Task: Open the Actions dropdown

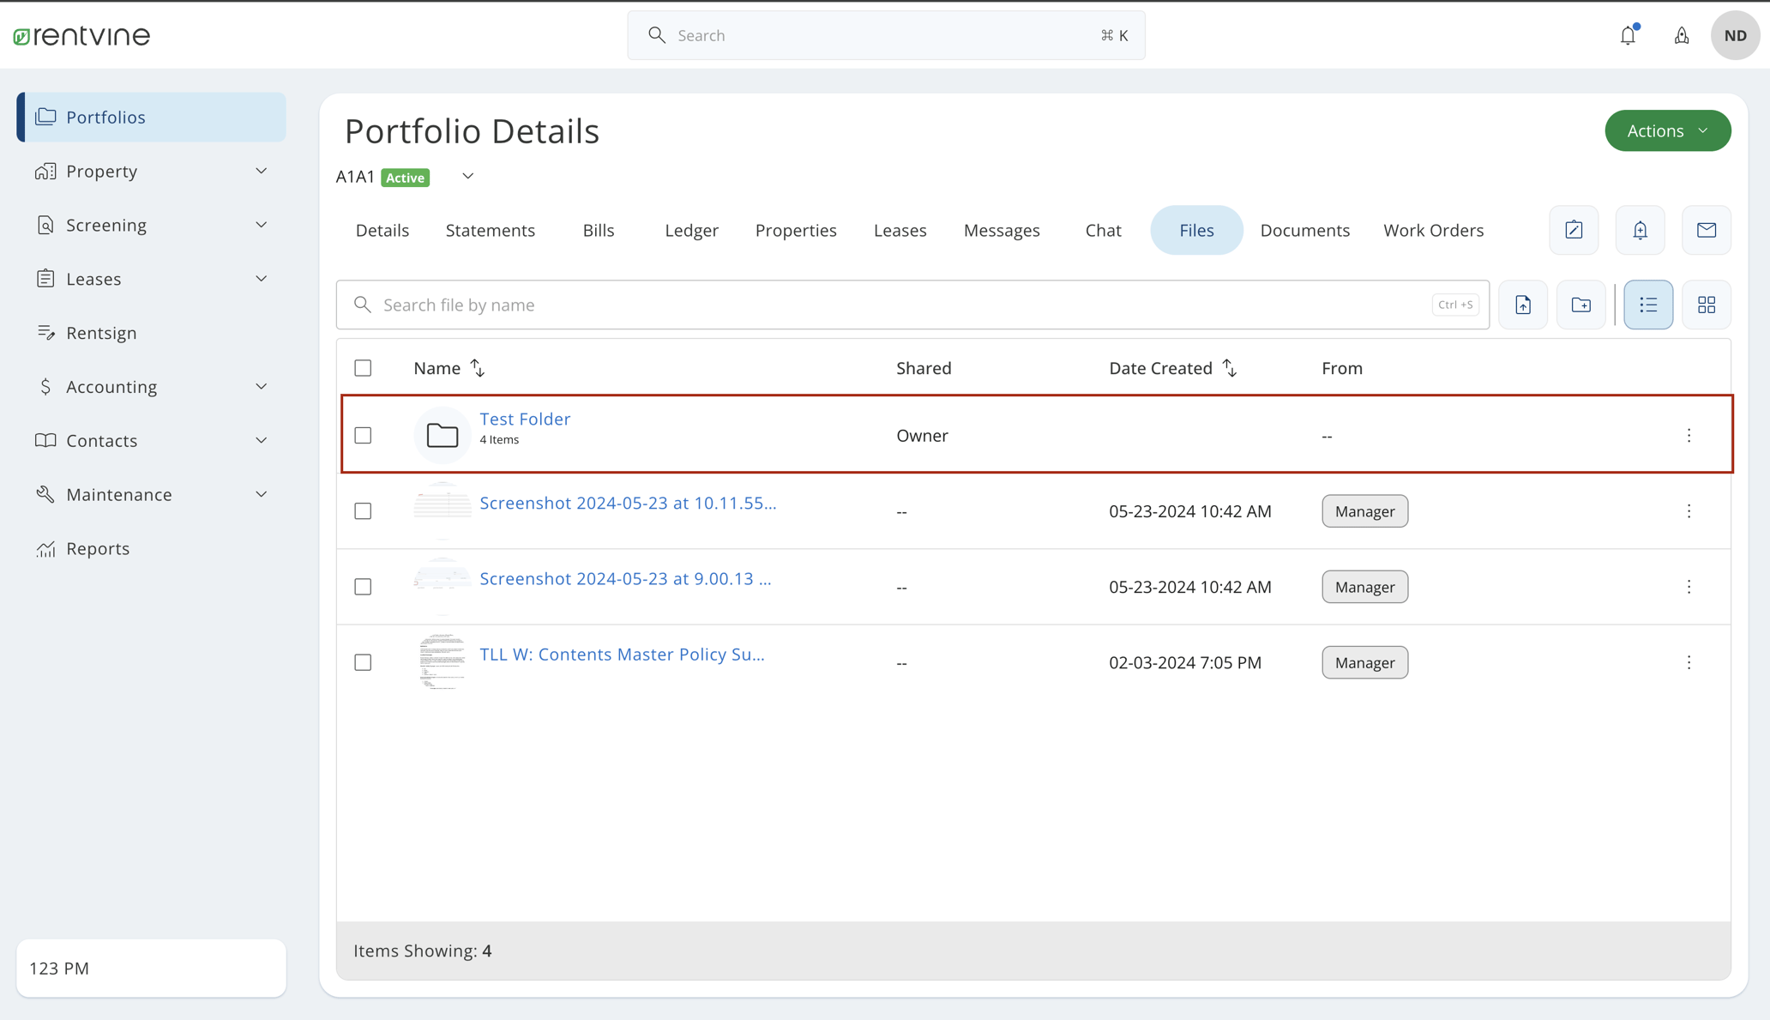Action: (x=1666, y=130)
